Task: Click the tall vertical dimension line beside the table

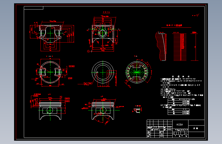Action: click(x=196, y=47)
